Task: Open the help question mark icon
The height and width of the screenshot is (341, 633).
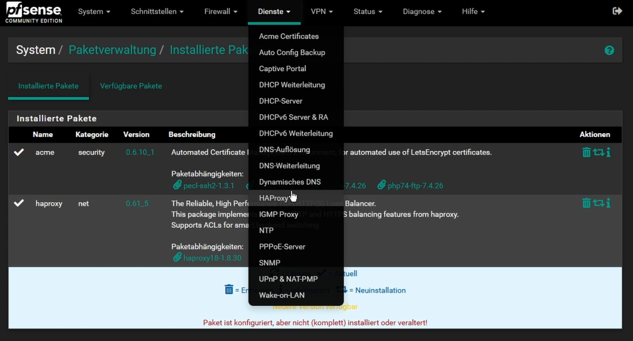Action: click(x=609, y=50)
